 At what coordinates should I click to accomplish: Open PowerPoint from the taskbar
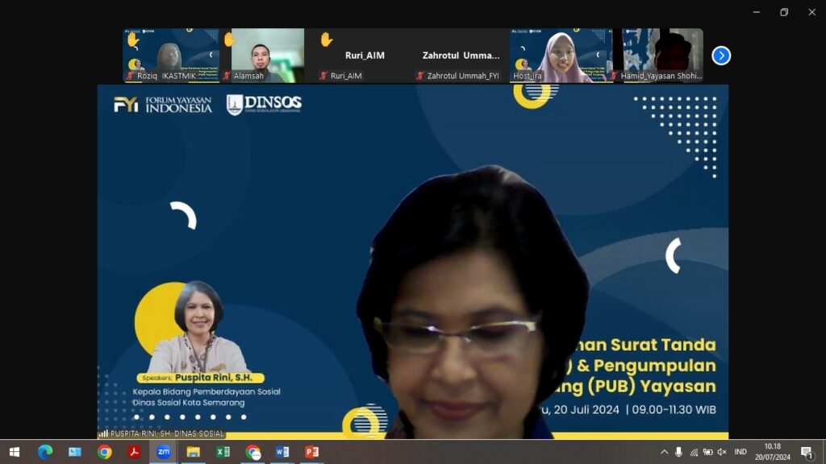point(312,452)
